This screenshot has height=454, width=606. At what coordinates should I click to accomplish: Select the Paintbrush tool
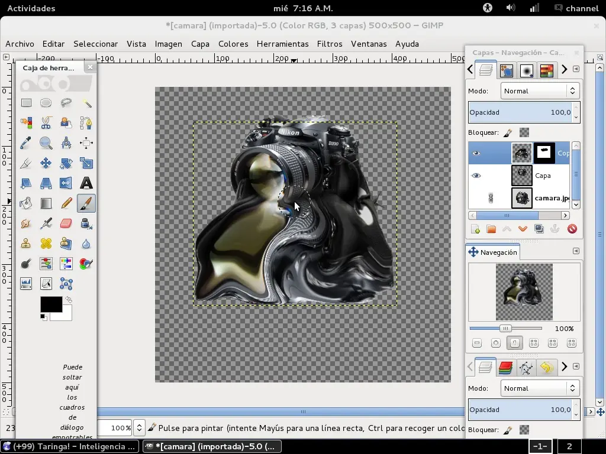pyautogui.click(x=86, y=203)
